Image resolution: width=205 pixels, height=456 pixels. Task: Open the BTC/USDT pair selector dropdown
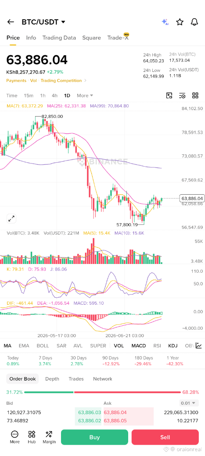coord(43,22)
